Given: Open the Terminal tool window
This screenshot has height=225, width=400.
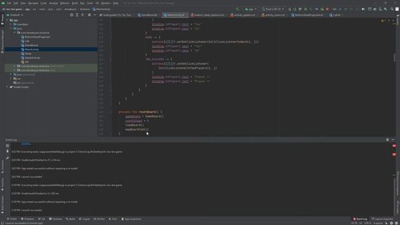Looking at the screenshot, I should tap(56, 219).
